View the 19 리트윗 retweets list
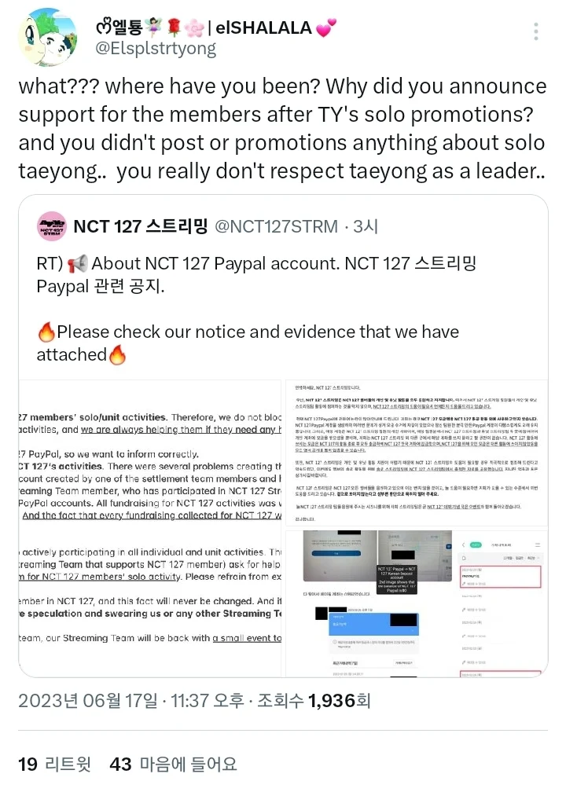566x792 pixels. [x=54, y=764]
